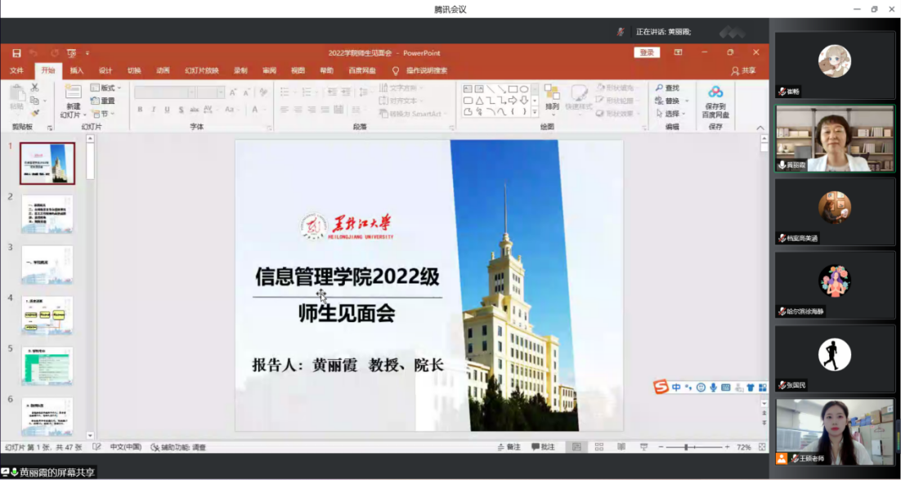The image size is (901, 480).
Task: Open the Insert (插入) tab
Action: tap(77, 70)
